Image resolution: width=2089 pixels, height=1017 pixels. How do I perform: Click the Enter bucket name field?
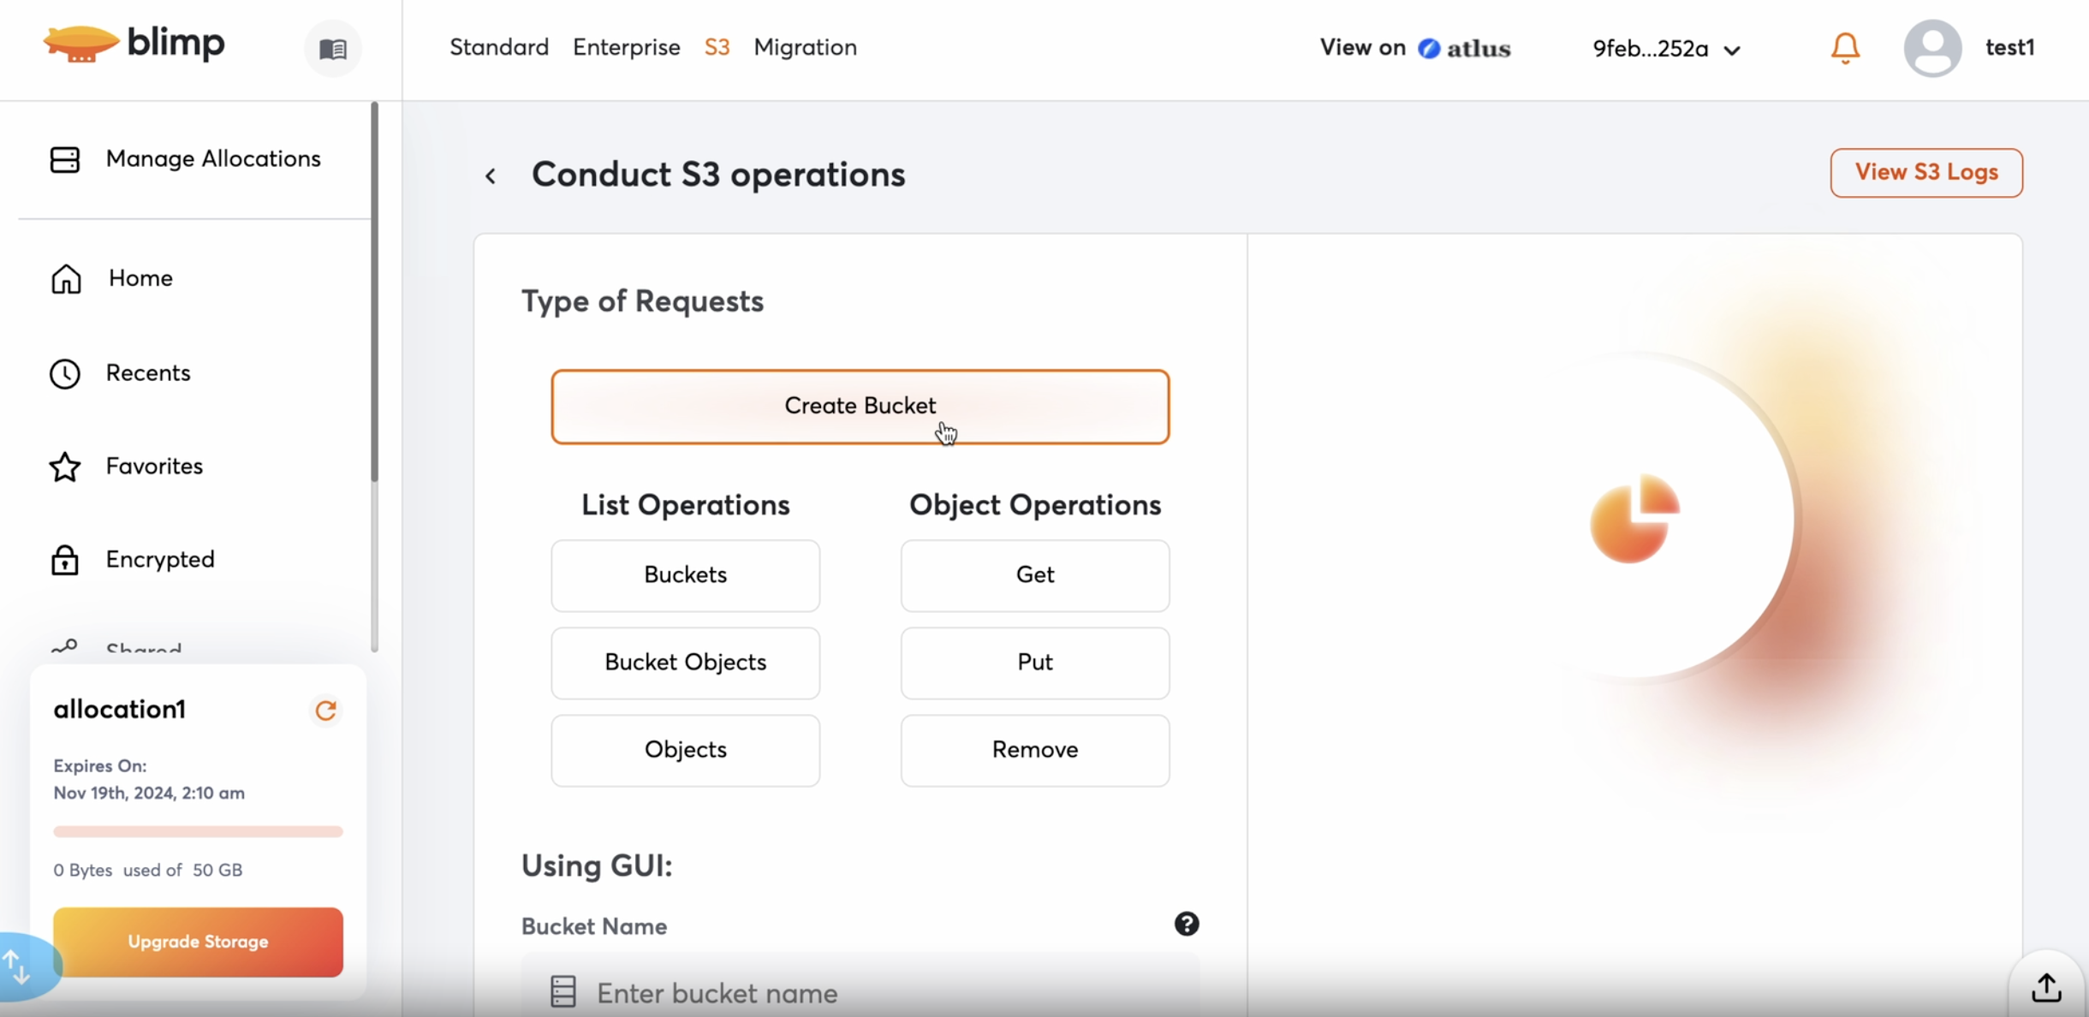tap(860, 993)
